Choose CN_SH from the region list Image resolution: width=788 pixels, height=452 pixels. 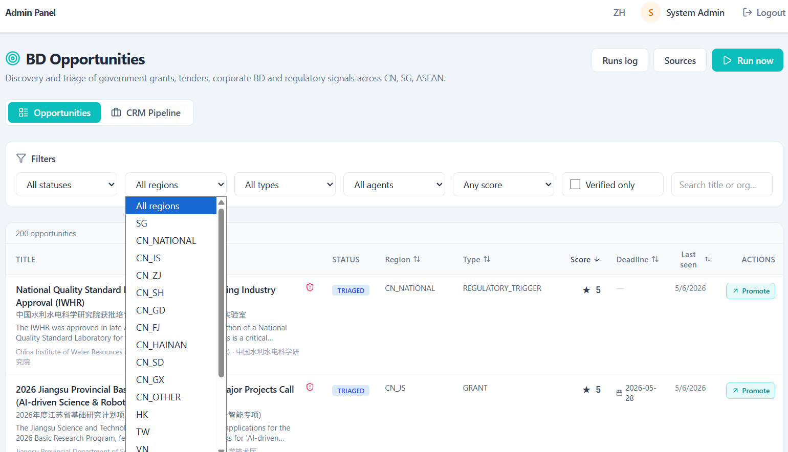tap(171, 292)
